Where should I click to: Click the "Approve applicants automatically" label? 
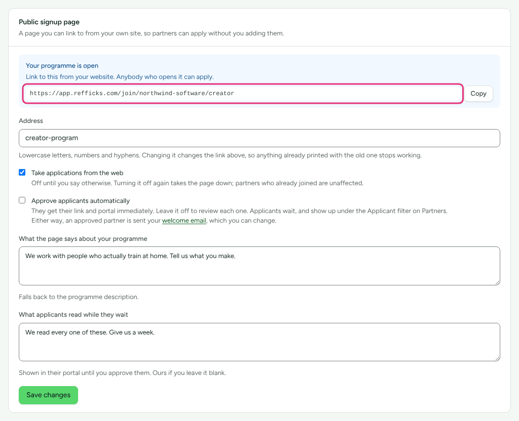[81, 200]
